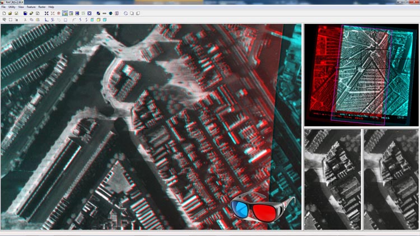Click the horizontal dash line icon
The image size is (420, 236).
105,13
